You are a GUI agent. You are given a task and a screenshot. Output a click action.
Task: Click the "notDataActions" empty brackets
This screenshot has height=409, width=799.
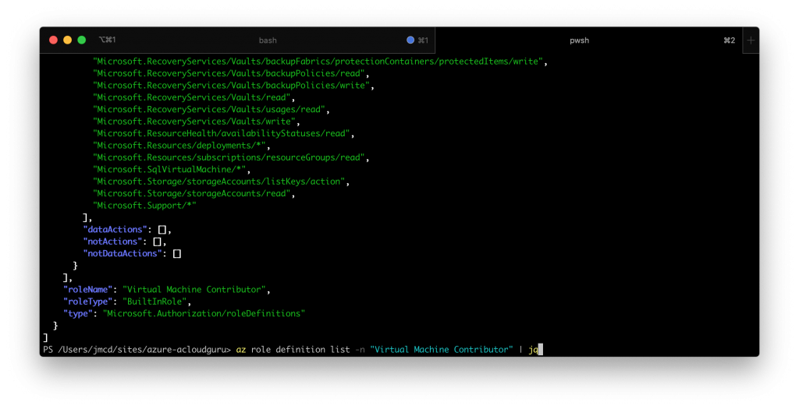coord(177,254)
